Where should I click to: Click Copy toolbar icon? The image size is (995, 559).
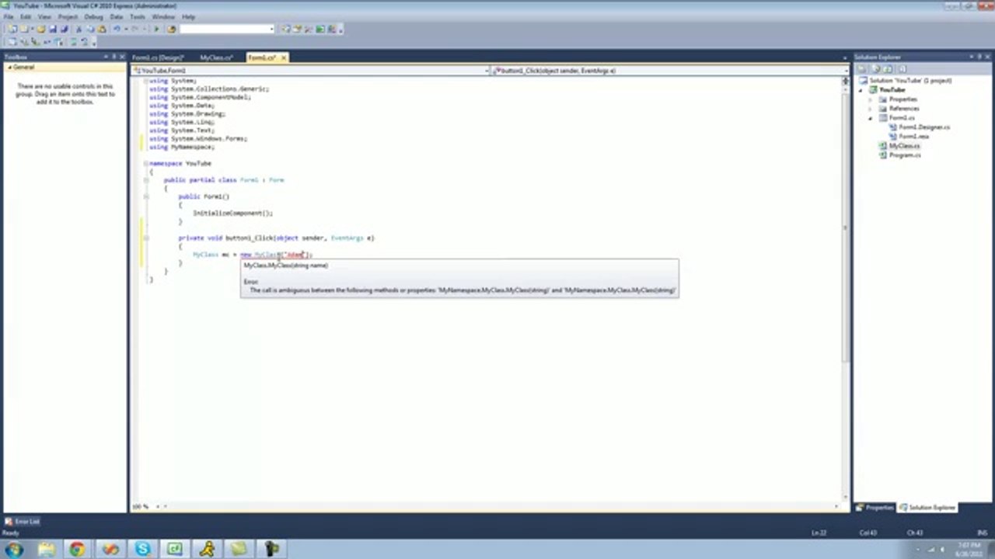[90, 29]
